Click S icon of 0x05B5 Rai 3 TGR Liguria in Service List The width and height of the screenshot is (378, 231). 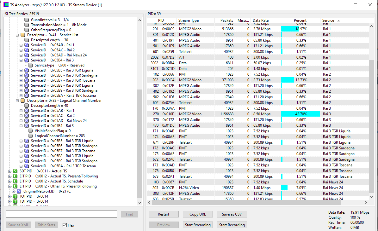click(x=27, y=70)
